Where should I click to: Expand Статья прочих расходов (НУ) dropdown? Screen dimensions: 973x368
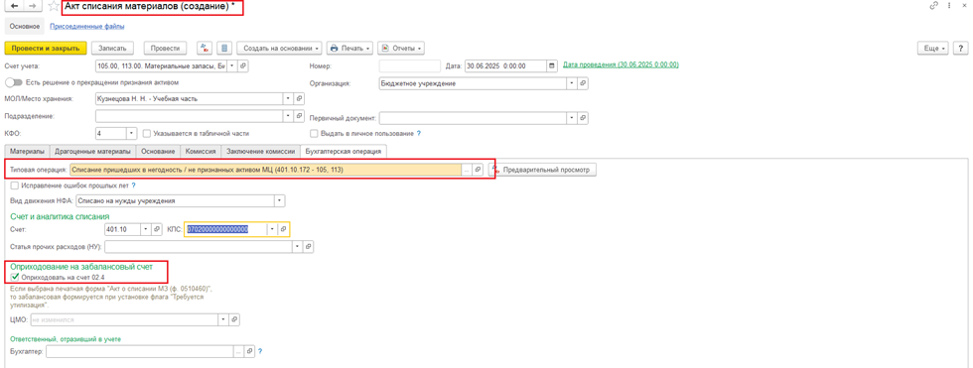tap(297, 247)
